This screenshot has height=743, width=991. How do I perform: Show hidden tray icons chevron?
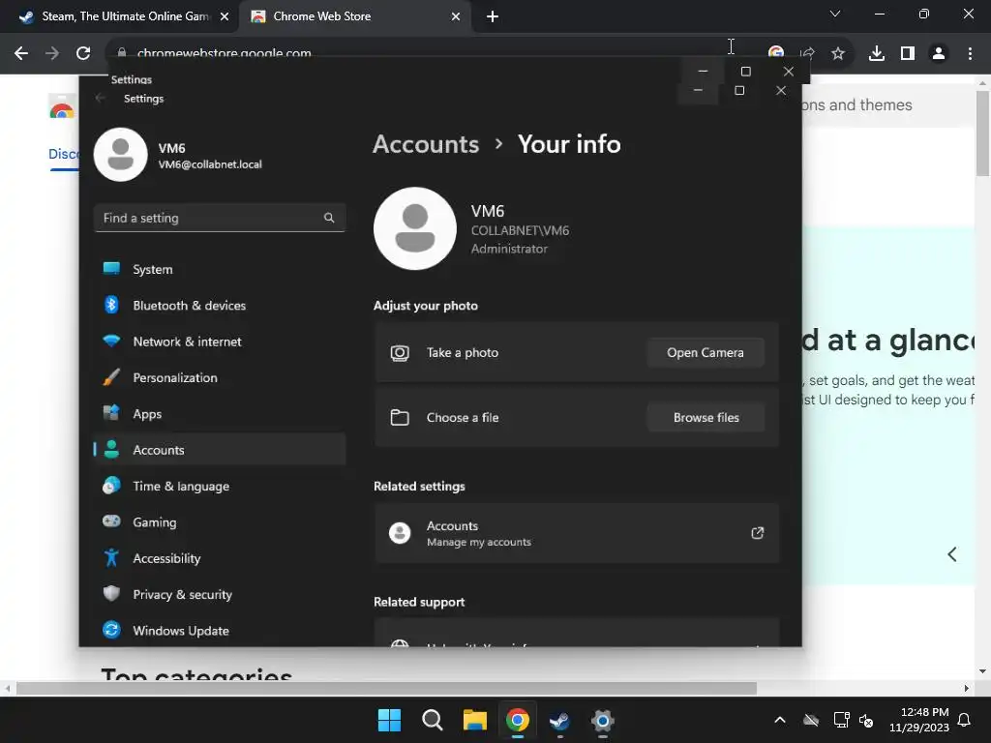[780, 720]
